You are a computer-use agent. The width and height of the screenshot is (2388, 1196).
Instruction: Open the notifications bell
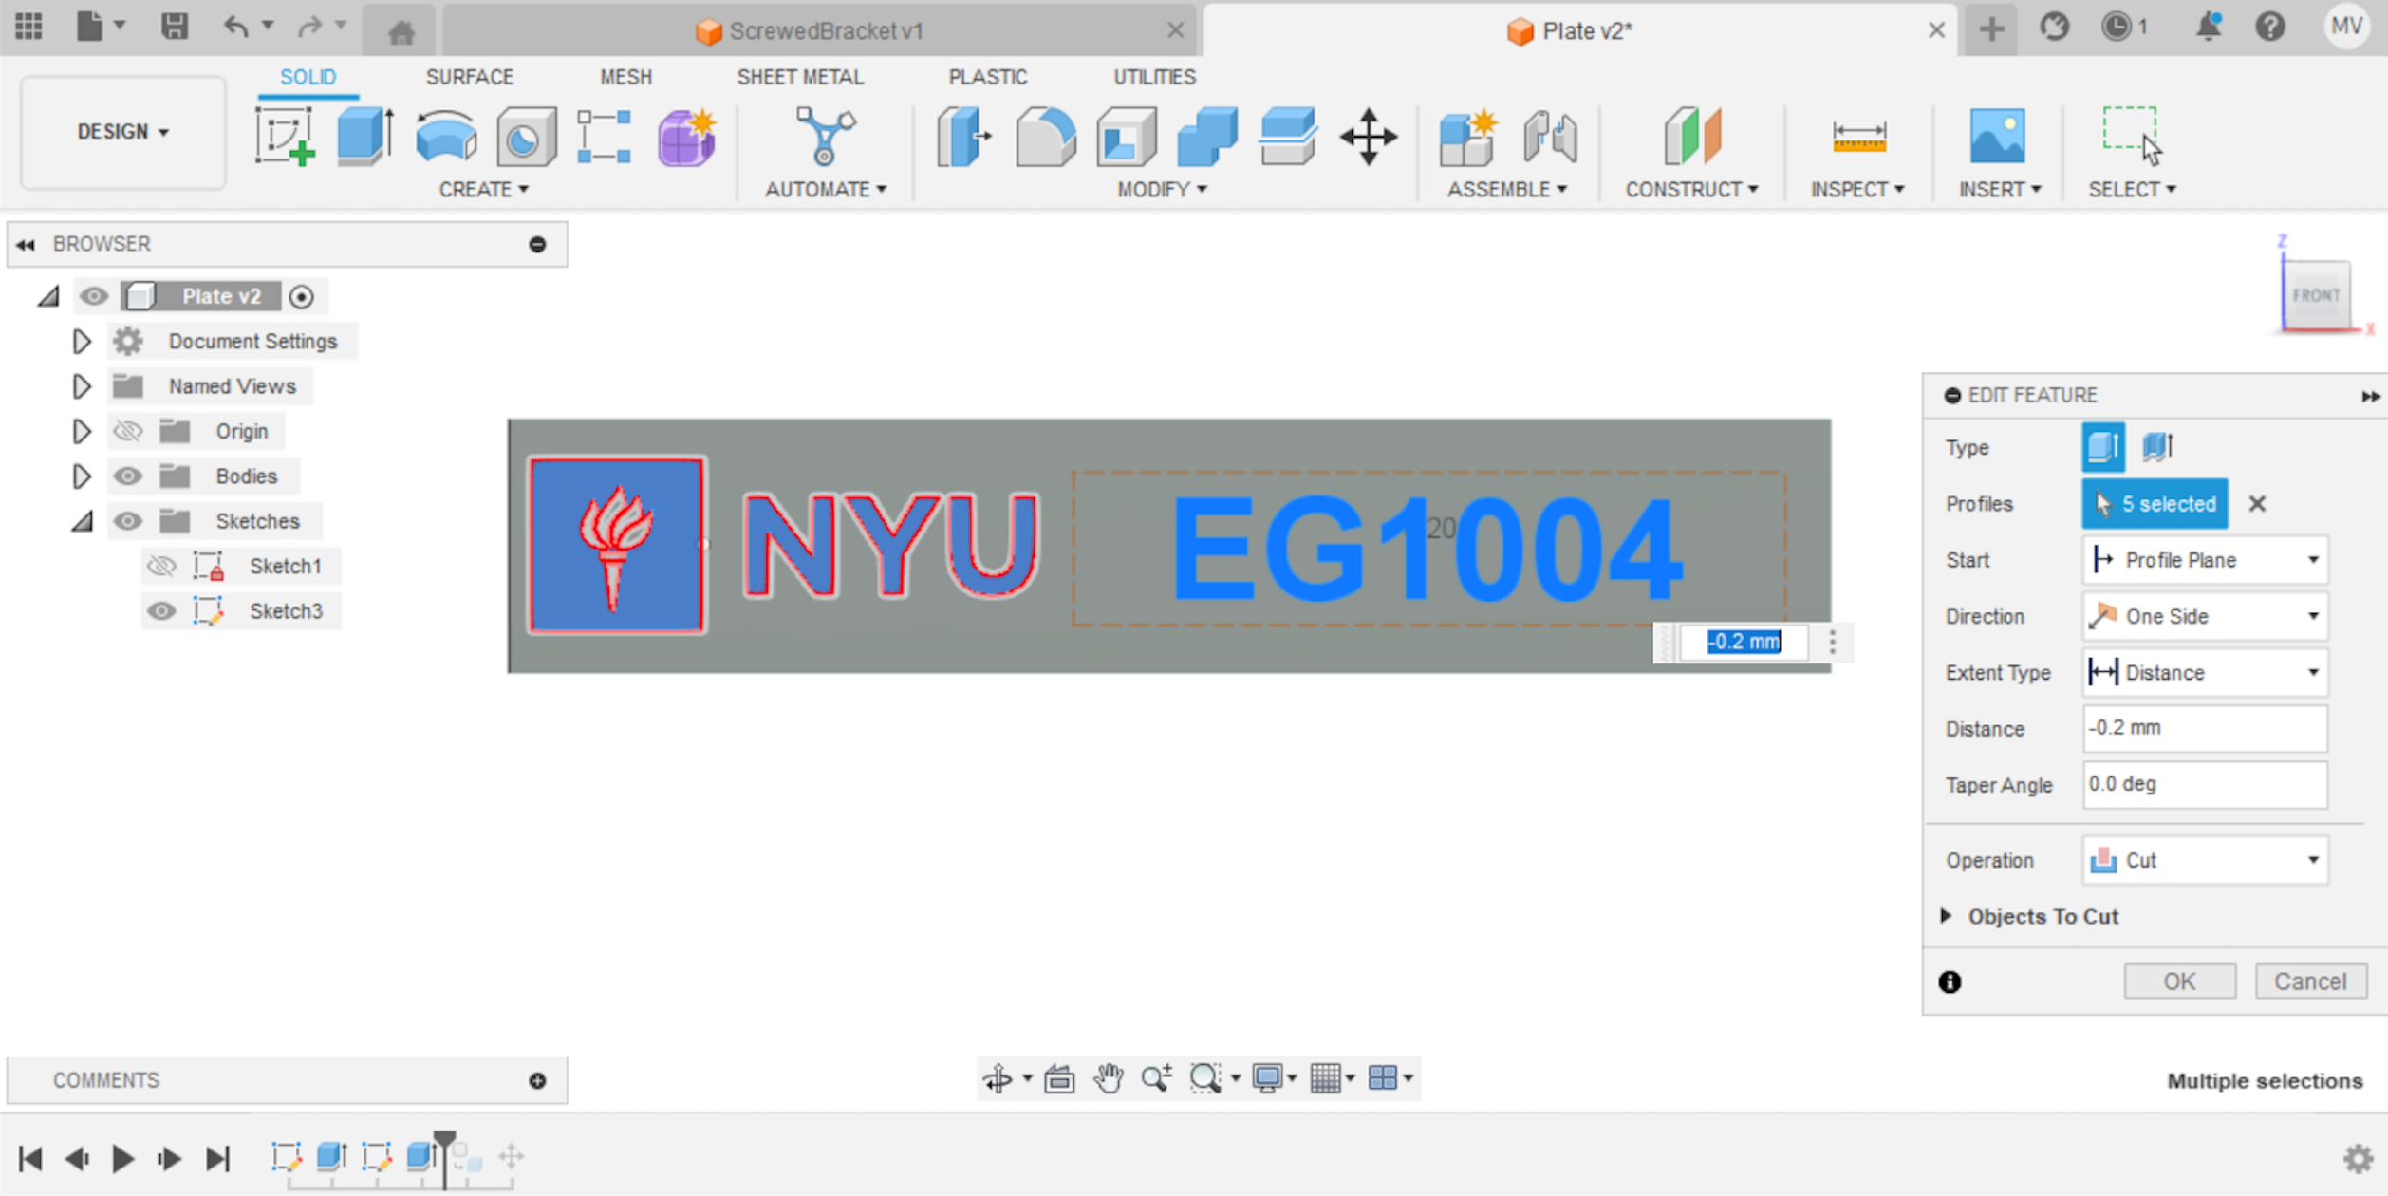click(2209, 26)
